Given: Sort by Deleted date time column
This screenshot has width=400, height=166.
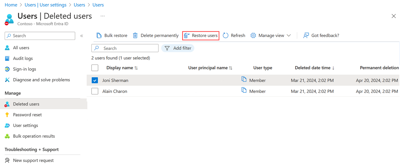Looking at the screenshot, I should click(314, 68).
